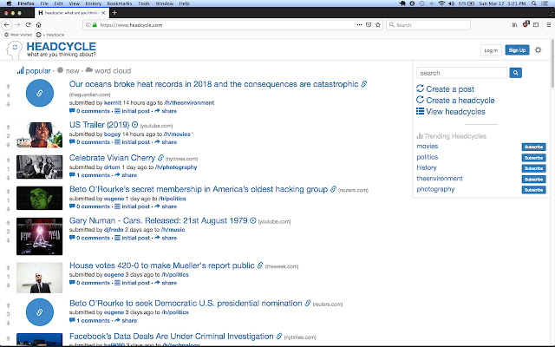The width and height of the screenshot is (555, 347).
Task: Click the Firefox home icon
Action: 38,25
